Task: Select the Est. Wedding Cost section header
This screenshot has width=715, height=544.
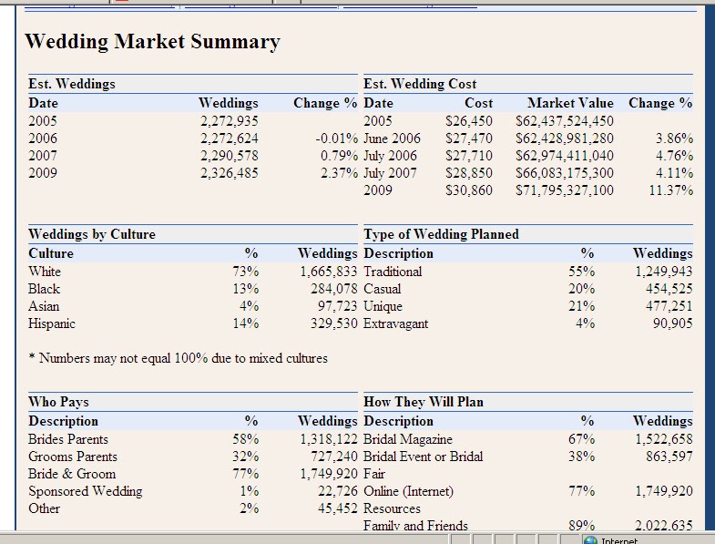Action: 420,84
